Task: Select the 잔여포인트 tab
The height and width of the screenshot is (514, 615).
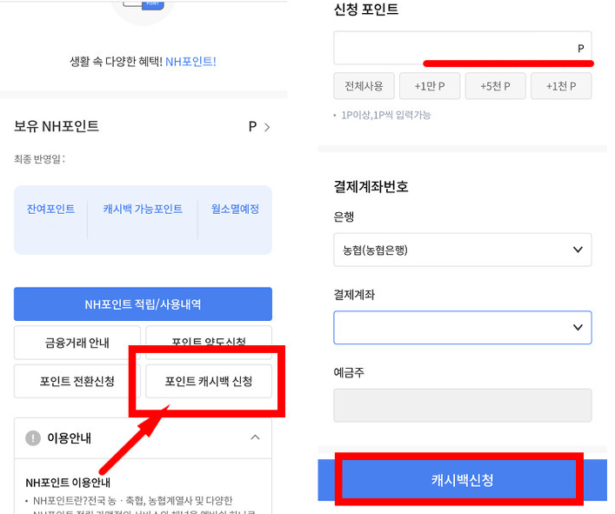Action: (x=50, y=209)
